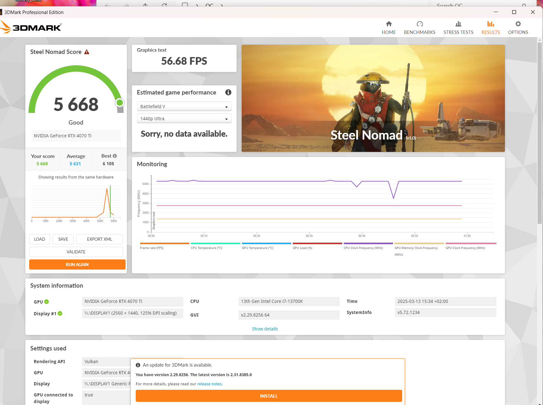Viewport: 543px width, 405px height.
Task: Close the 3DMark window
Action: point(533,12)
